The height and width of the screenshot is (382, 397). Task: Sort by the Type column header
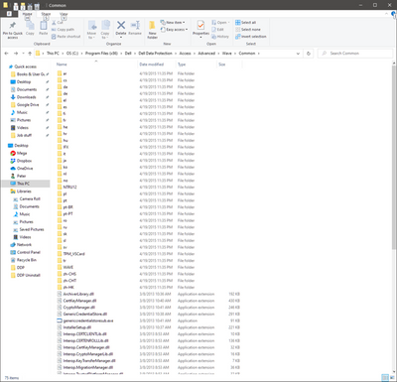click(182, 64)
